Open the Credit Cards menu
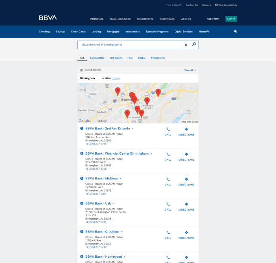Viewport: 276px width, 263px height. [x=78, y=32]
